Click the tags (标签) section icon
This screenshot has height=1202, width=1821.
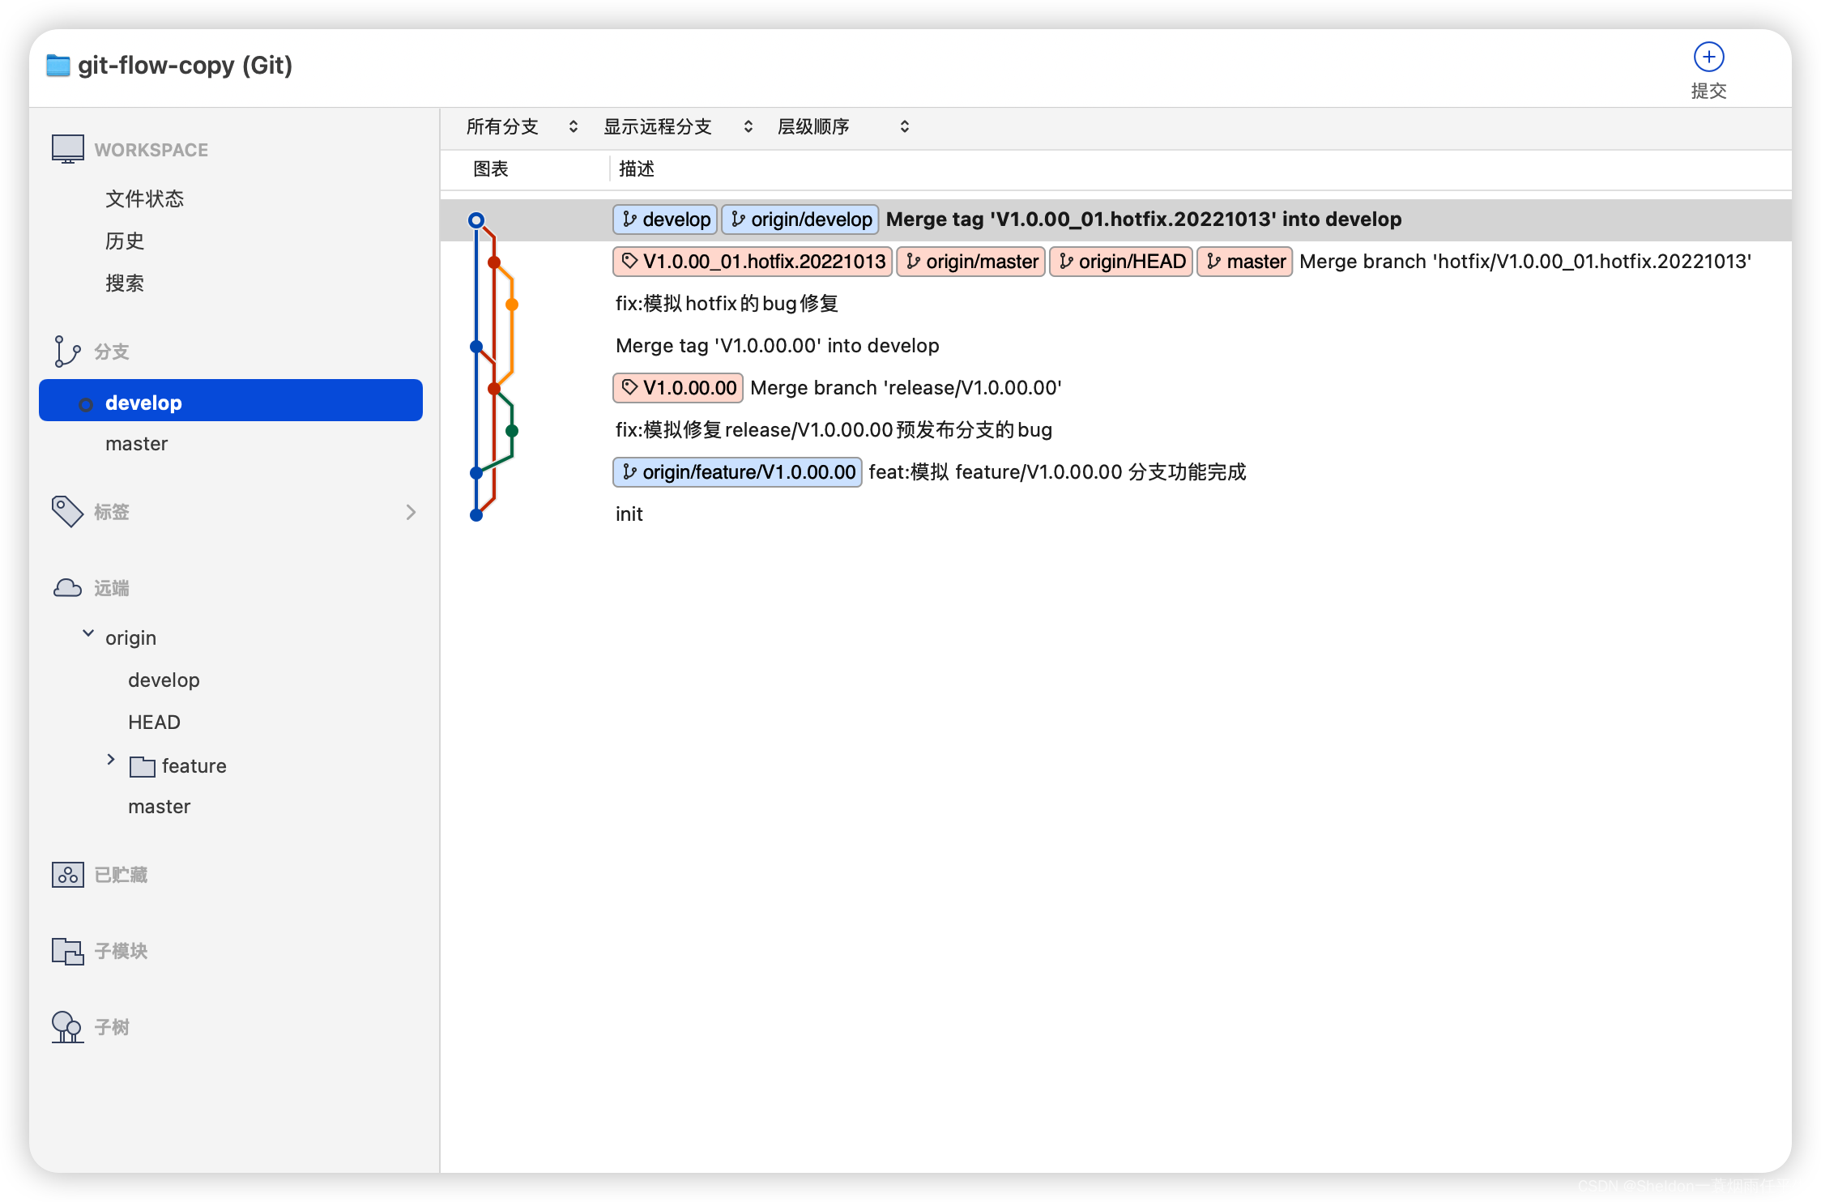click(67, 511)
